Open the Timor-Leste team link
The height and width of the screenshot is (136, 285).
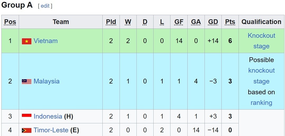(x=51, y=130)
